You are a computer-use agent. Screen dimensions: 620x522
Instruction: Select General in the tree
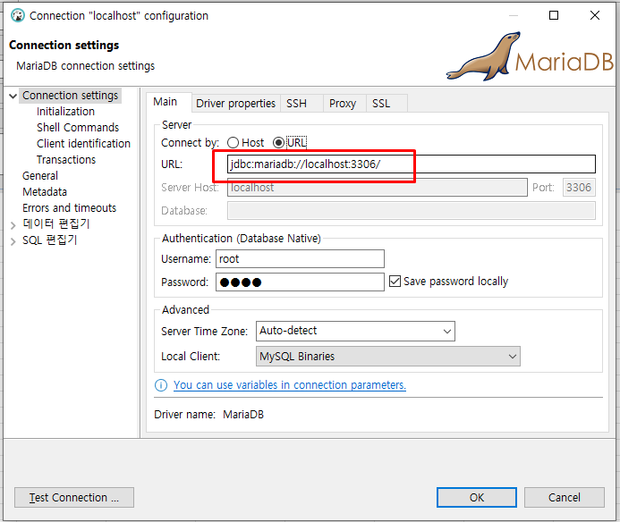pos(40,176)
